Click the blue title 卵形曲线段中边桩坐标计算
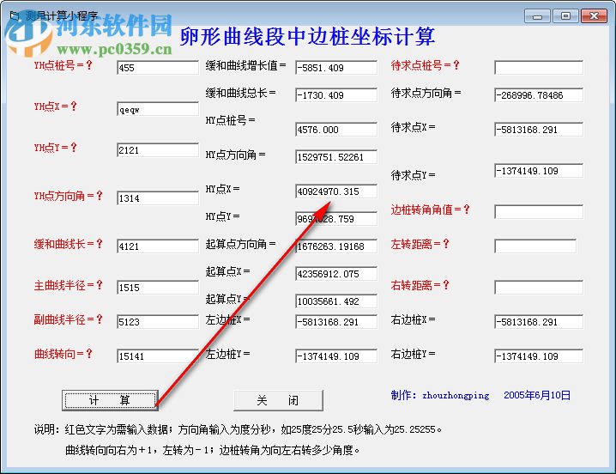The width and height of the screenshot is (616, 474). (x=307, y=37)
